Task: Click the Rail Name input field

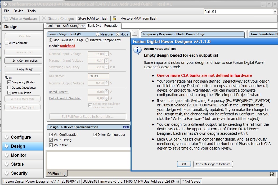Action: point(98,76)
